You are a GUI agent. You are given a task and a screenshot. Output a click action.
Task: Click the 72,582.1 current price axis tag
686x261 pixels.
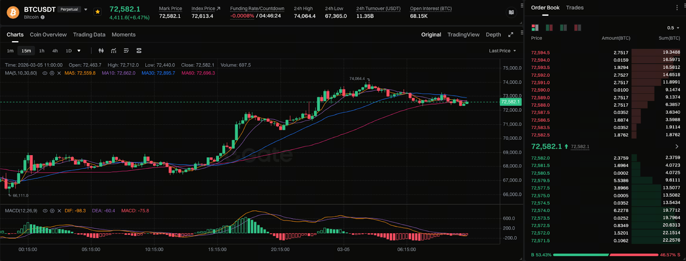(x=510, y=102)
